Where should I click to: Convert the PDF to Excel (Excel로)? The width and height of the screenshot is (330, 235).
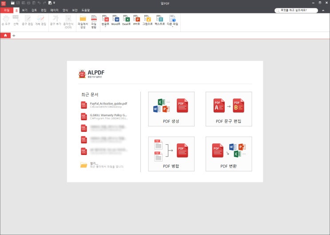127,20
